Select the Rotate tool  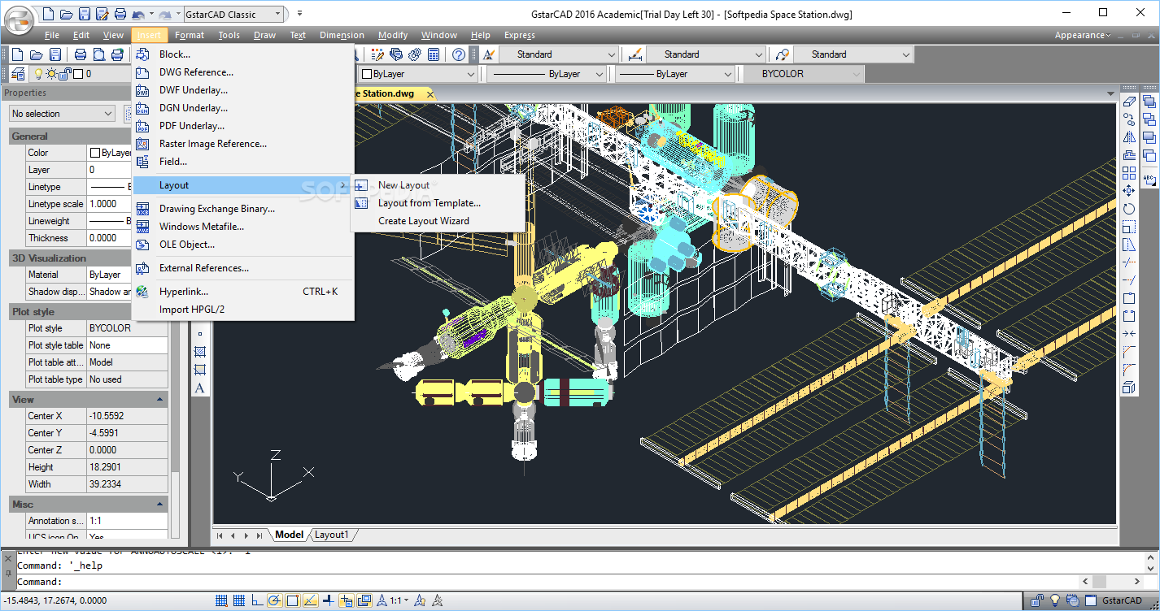1129,209
